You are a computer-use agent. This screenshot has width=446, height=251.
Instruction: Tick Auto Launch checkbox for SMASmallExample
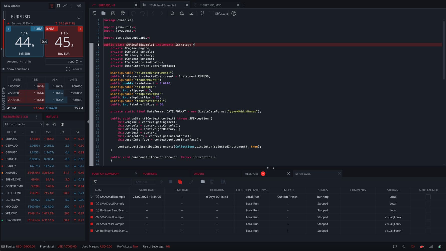click(428, 197)
